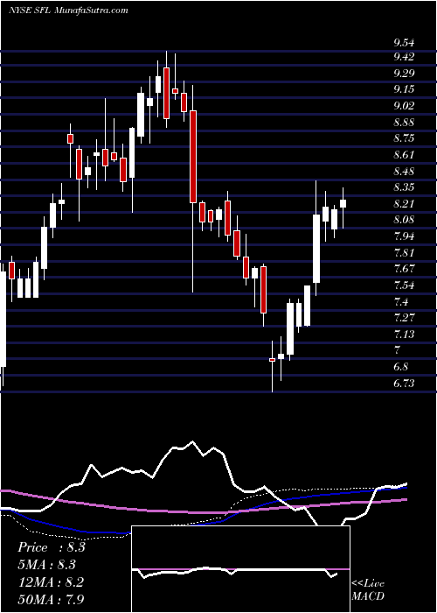The height and width of the screenshot is (613, 437).
Task: Click the 7.54 price axis label
Action: pyautogui.click(x=404, y=285)
